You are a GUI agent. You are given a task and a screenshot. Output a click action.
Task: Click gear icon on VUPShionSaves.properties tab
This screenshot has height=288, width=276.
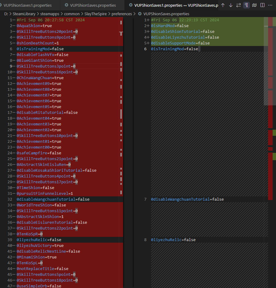pos(66,5)
